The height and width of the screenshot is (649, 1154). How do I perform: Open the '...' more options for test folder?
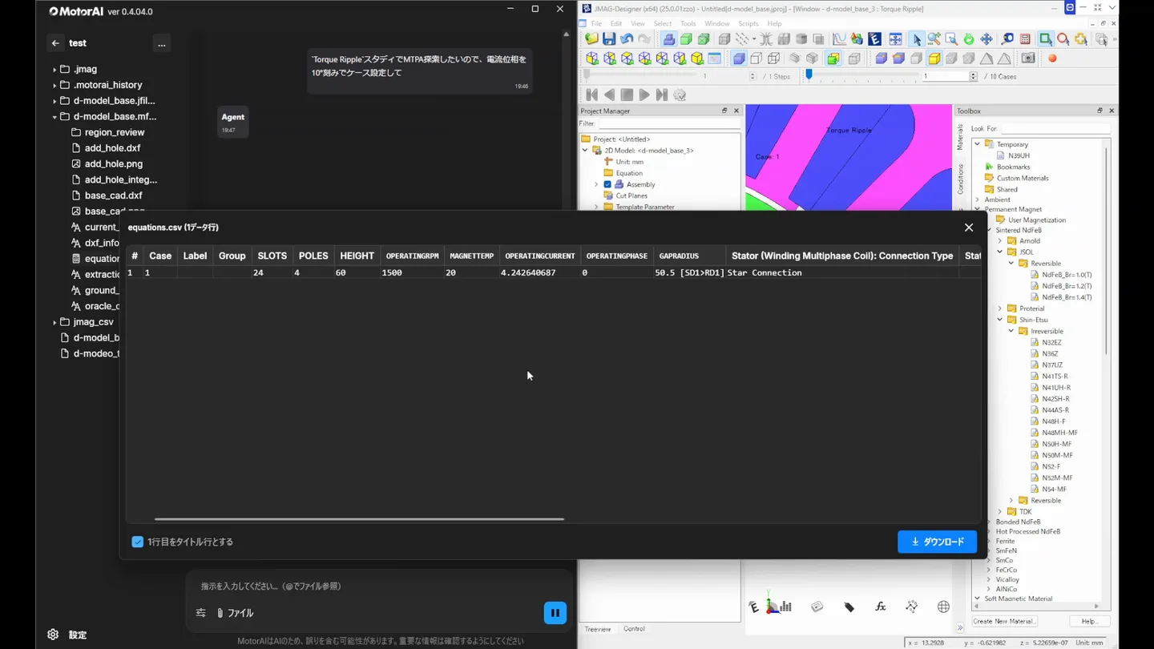click(x=162, y=43)
